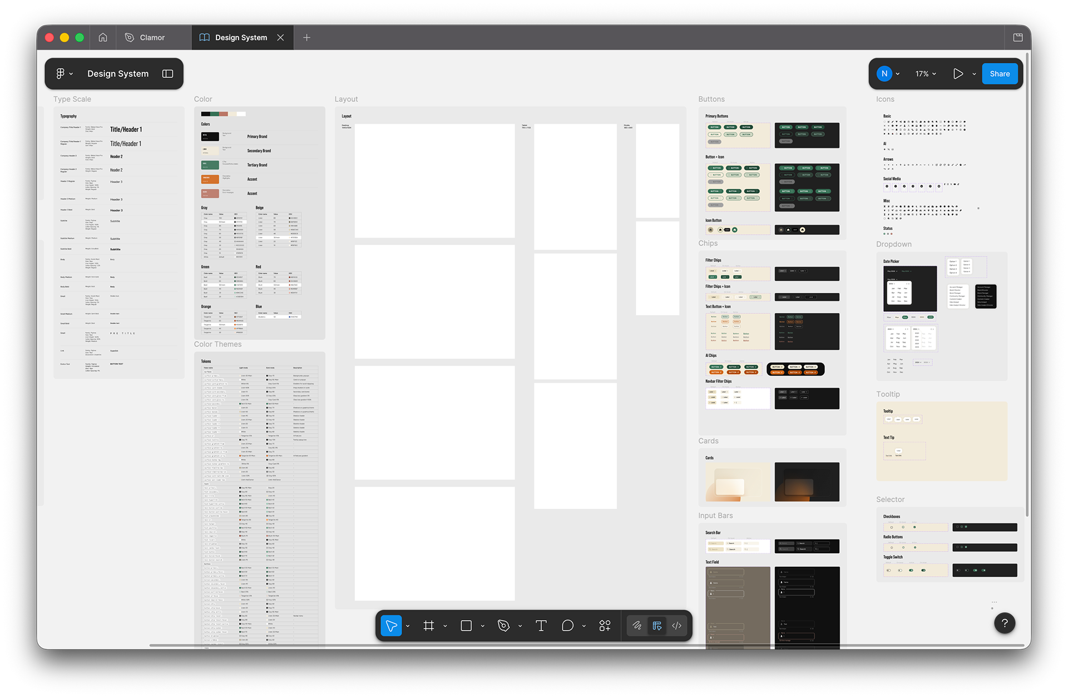Viewport: 1068px width, 698px height.
Task: Open the 17% zoom dropdown
Action: 926,73
